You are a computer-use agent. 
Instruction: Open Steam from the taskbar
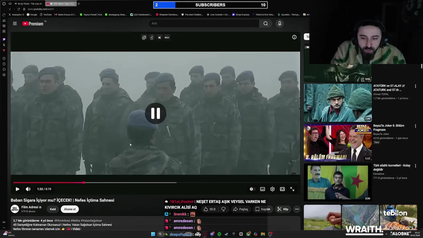pyautogui.click(x=226, y=234)
